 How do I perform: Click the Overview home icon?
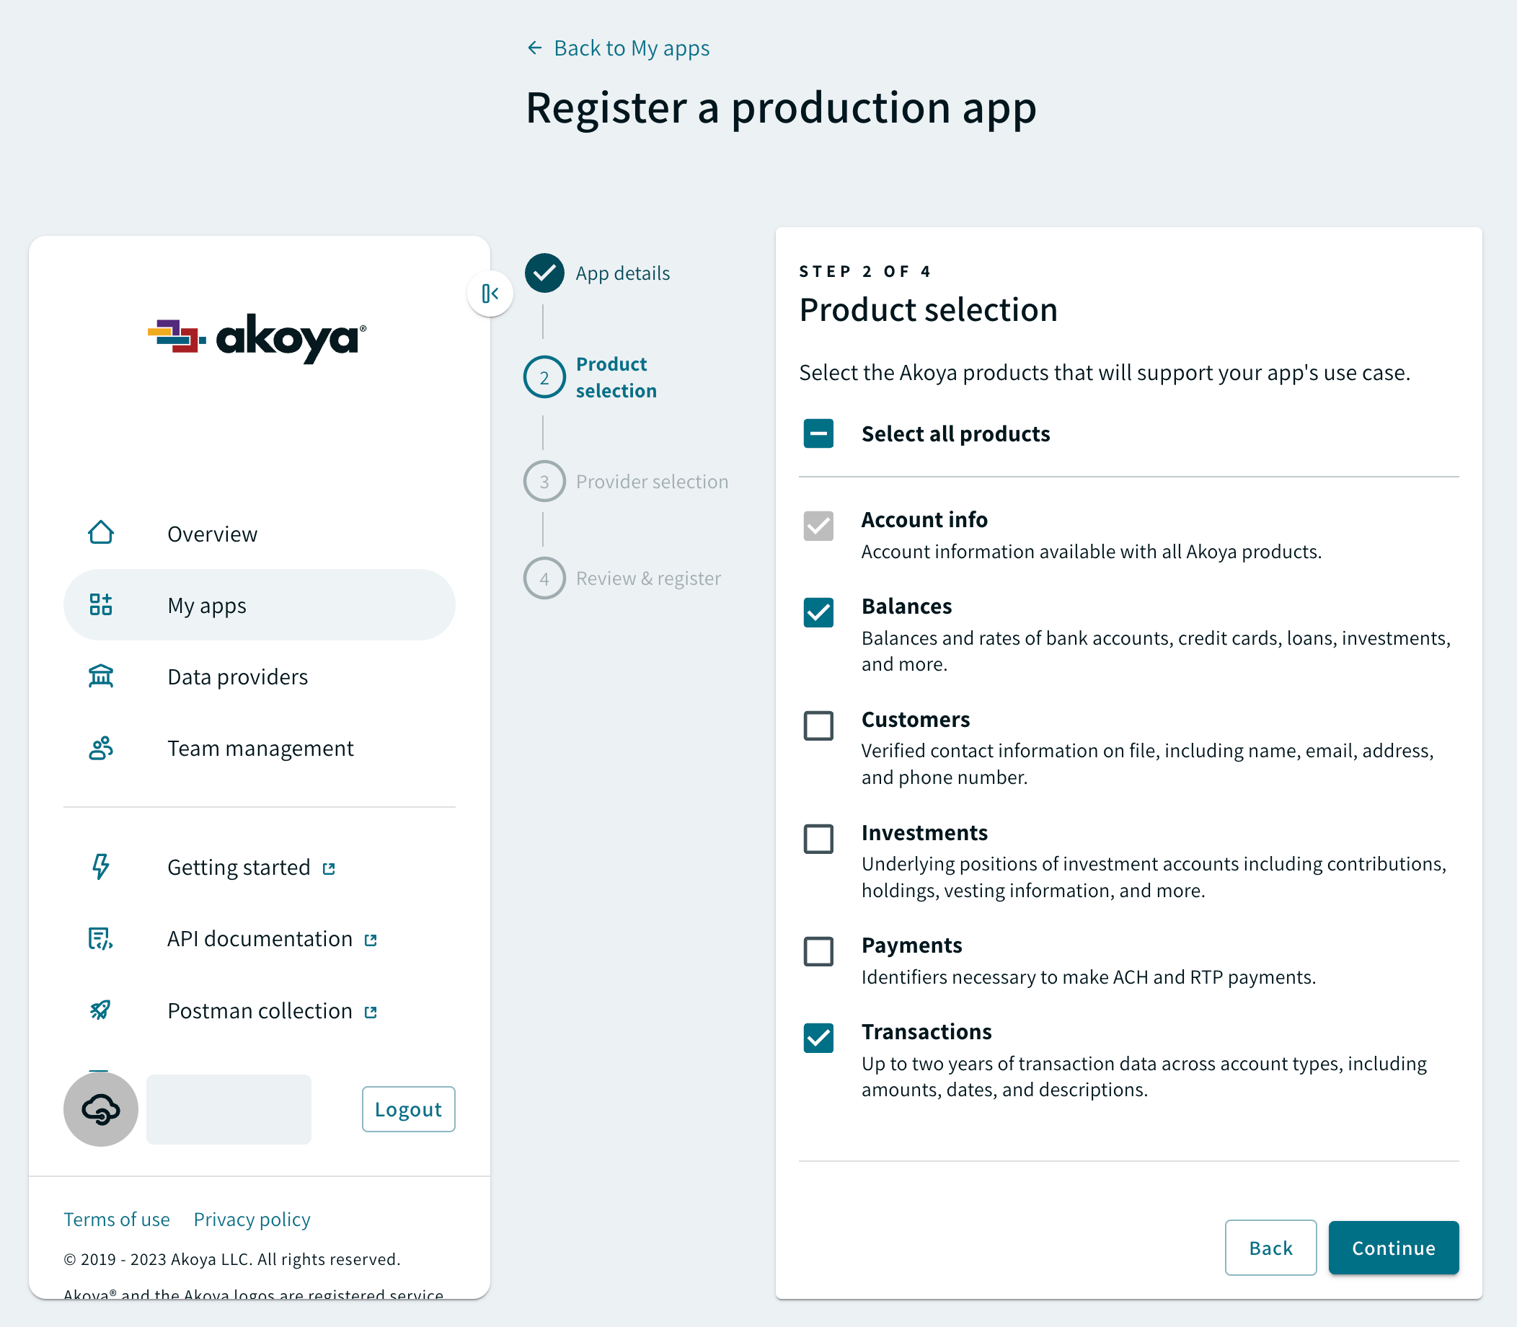[x=101, y=533]
